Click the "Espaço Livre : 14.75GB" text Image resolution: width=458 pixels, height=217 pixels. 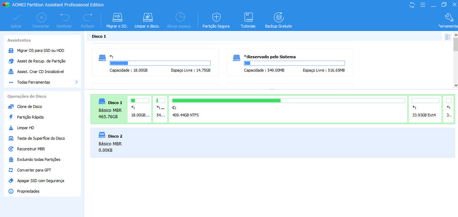coord(190,71)
